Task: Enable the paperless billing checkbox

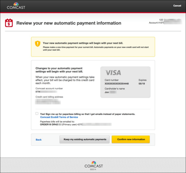Action: pos(37,113)
